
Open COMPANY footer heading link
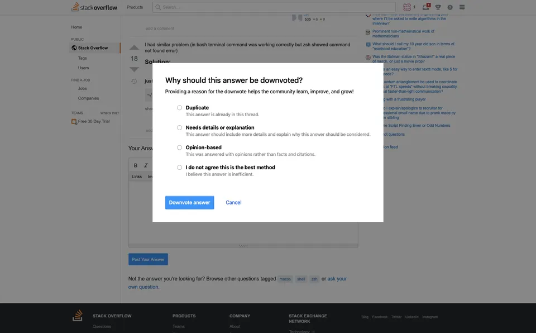coord(240,316)
